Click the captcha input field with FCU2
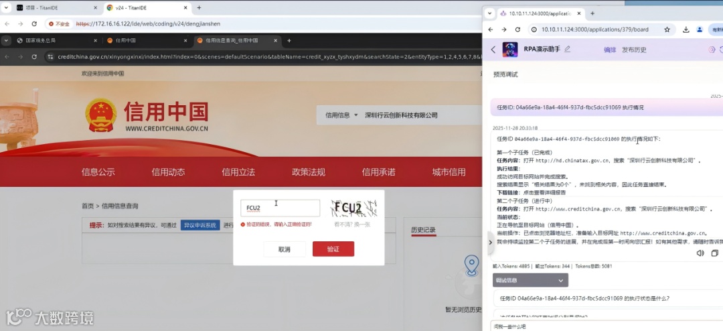The image size is (723, 331). 280,208
